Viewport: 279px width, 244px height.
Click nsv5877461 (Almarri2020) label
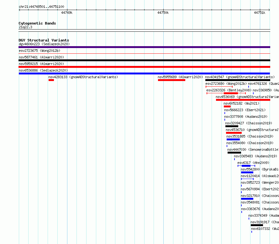point(41,57)
